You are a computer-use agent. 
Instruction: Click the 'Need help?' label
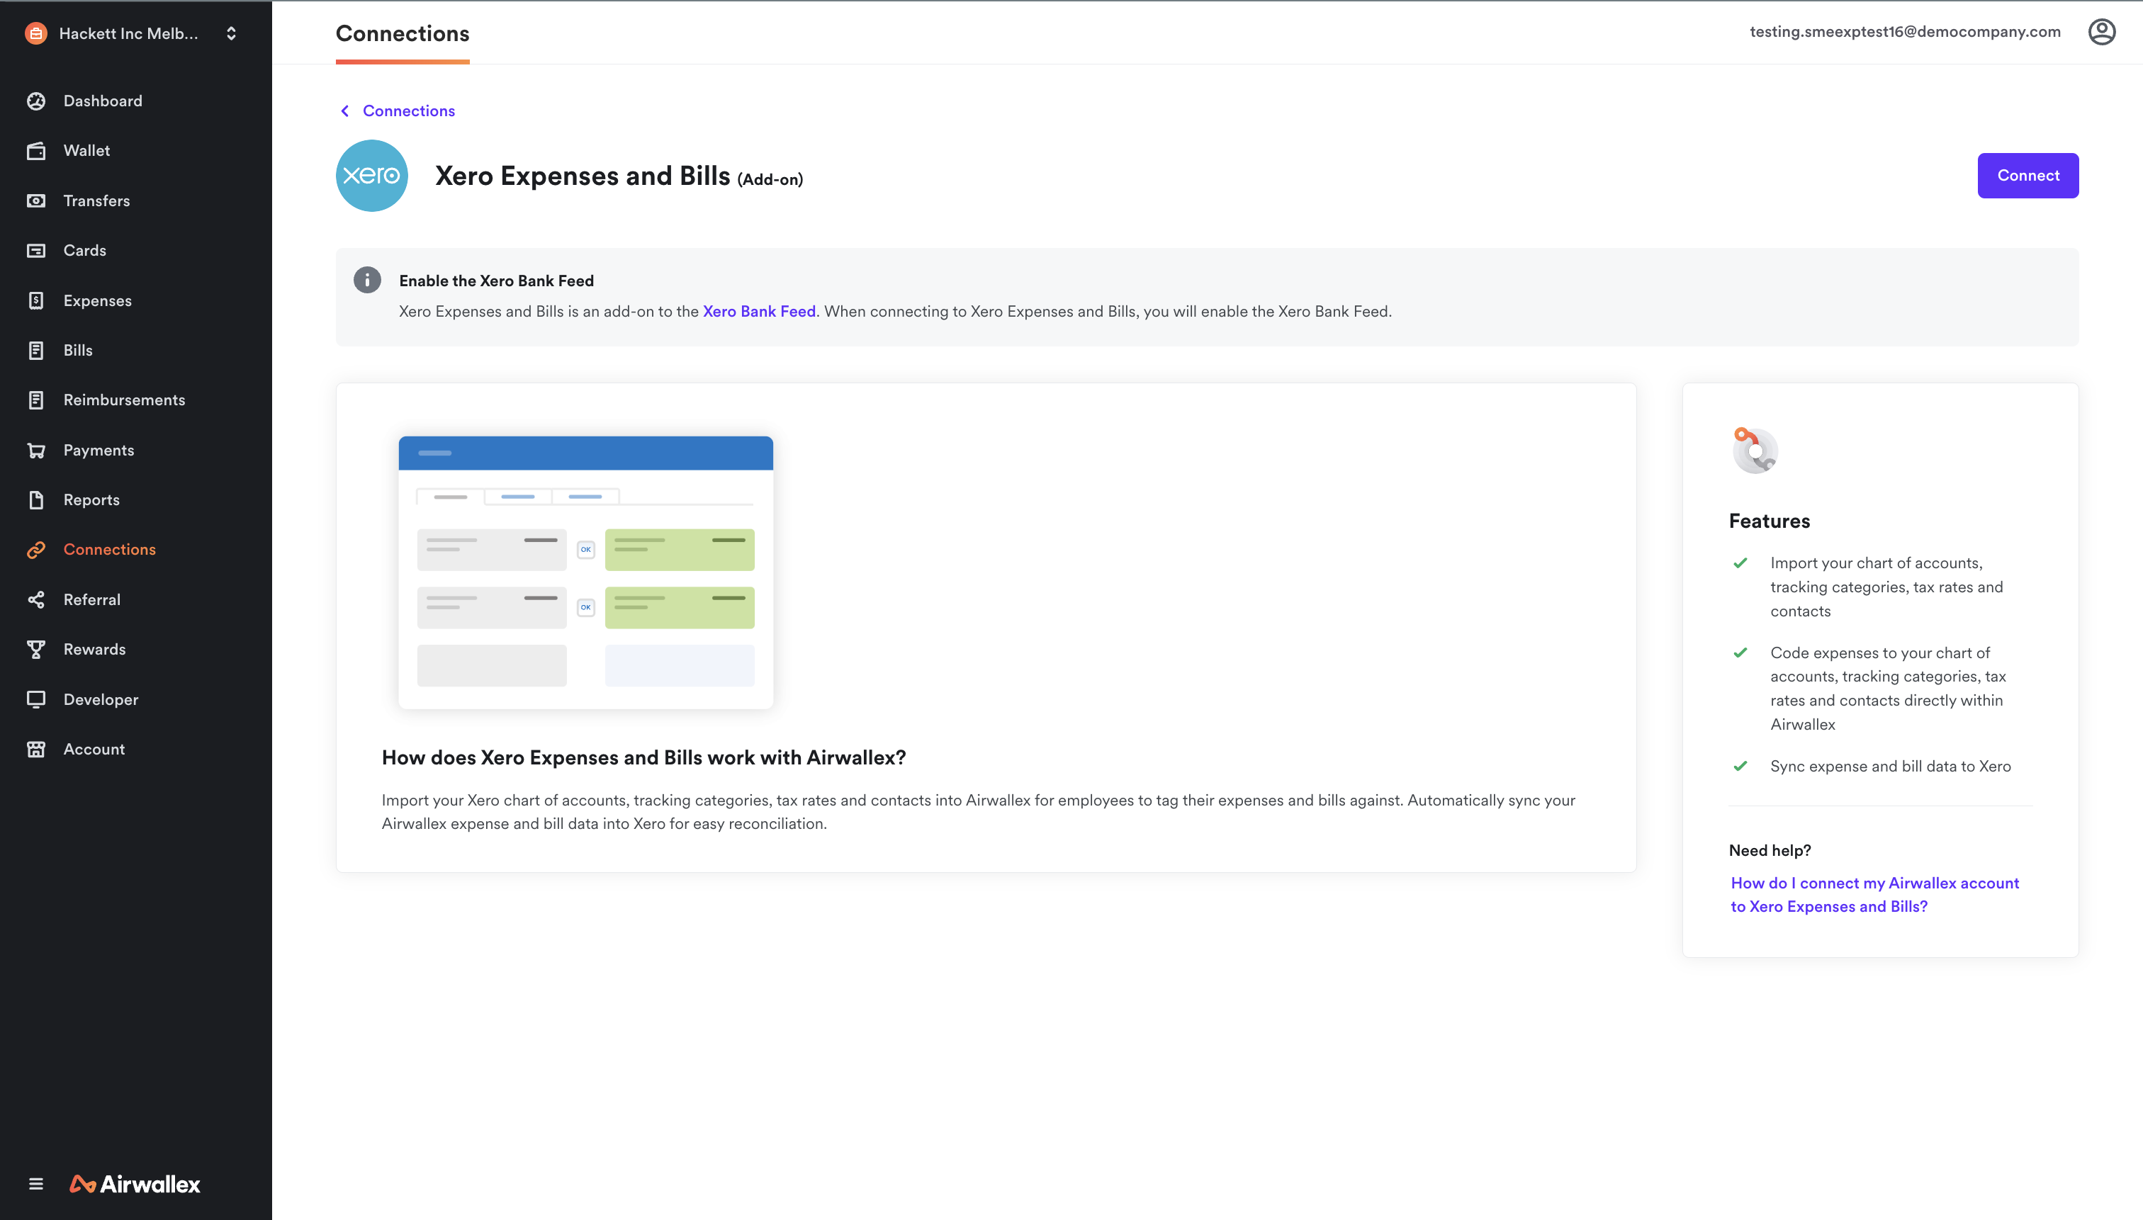(x=1770, y=850)
